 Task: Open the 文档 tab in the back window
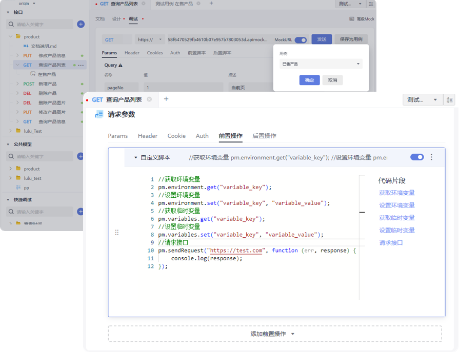pyautogui.click(x=100, y=19)
